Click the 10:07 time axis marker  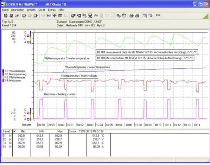pyautogui.click(x=128, y=125)
